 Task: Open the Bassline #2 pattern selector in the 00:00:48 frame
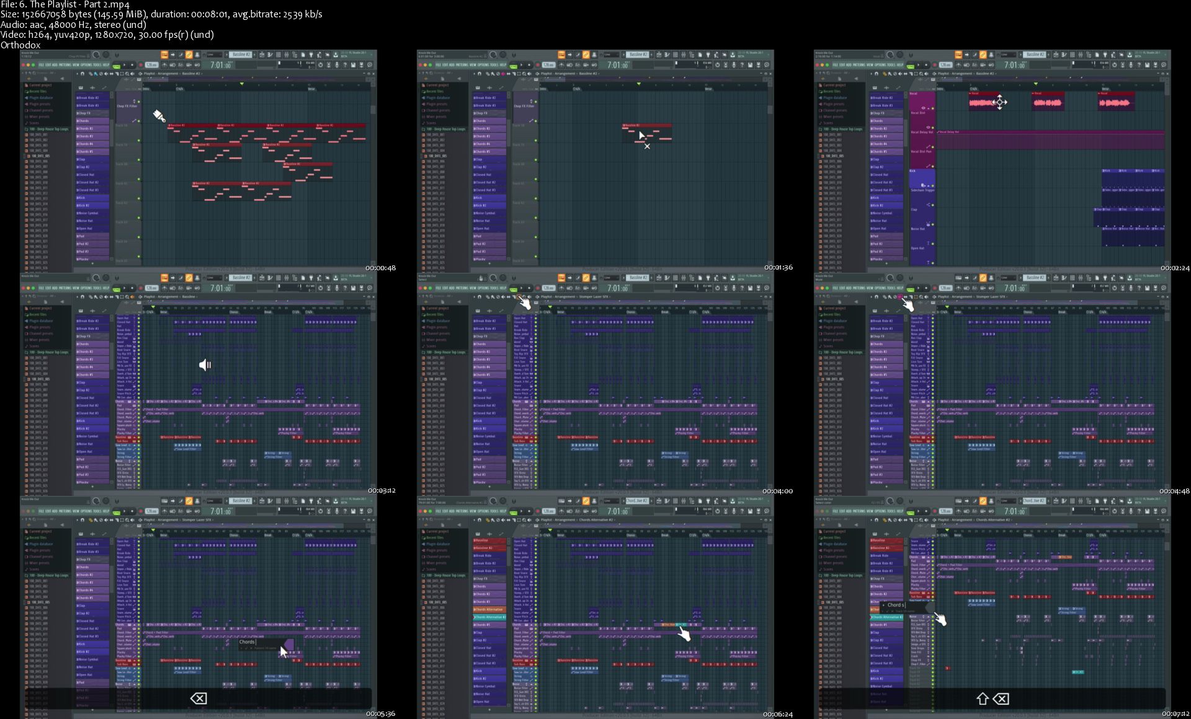[241, 55]
